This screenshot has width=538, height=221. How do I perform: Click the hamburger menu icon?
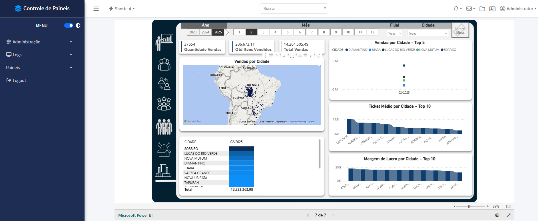96,9
